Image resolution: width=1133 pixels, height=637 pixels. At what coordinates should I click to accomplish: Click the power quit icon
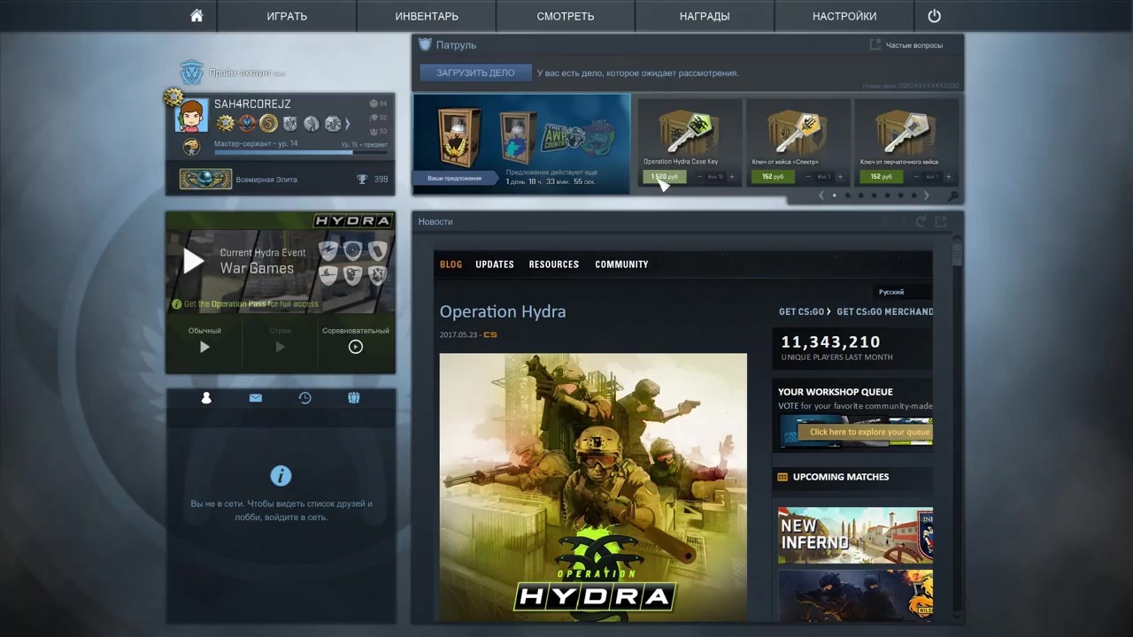pyautogui.click(x=934, y=16)
